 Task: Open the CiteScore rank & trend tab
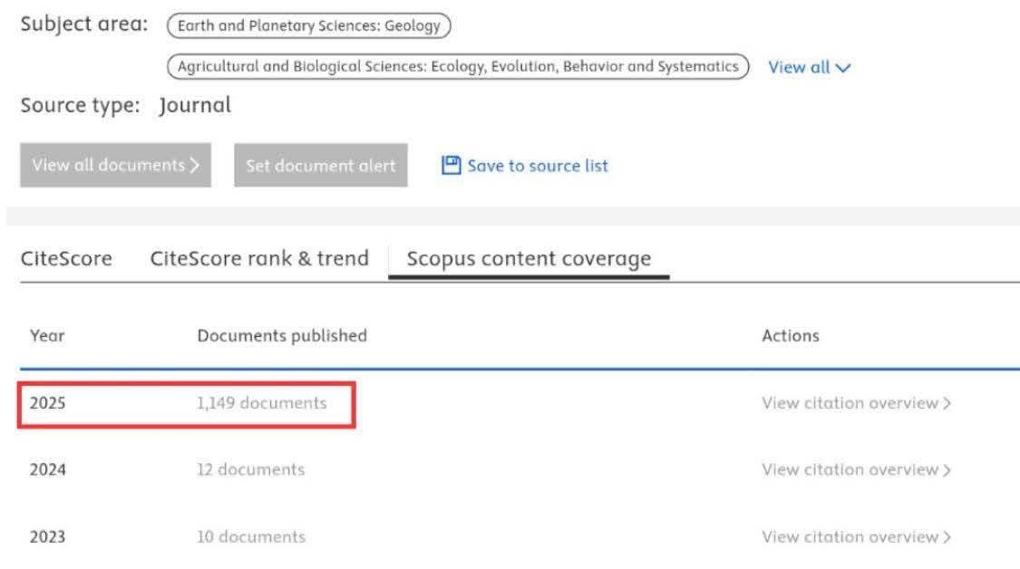click(259, 258)
